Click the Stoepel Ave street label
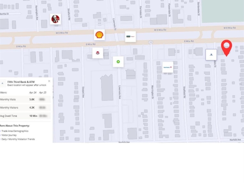The image size is (244, 183). pos(83,92)
